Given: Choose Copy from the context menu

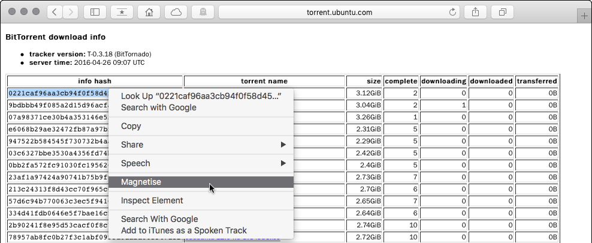Looking at the screenshot, I should point(201,126).
